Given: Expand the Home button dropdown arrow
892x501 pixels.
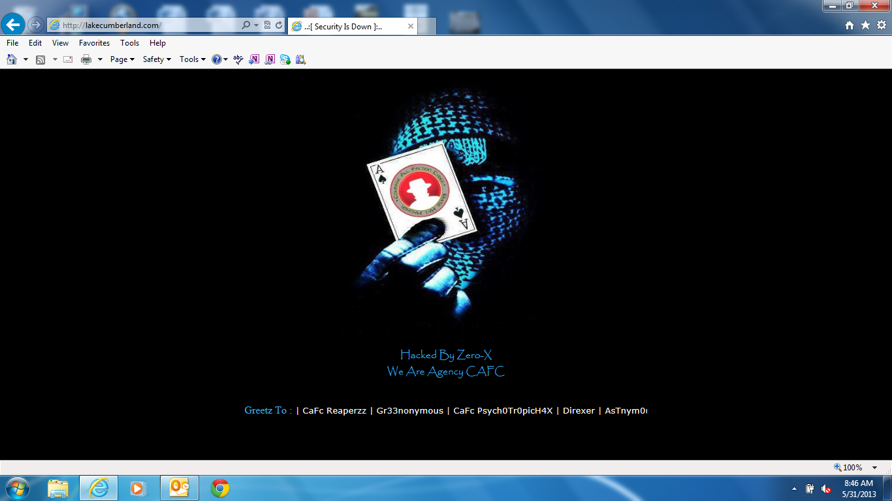Looking at the screenshot, I should tap(25, 59).
